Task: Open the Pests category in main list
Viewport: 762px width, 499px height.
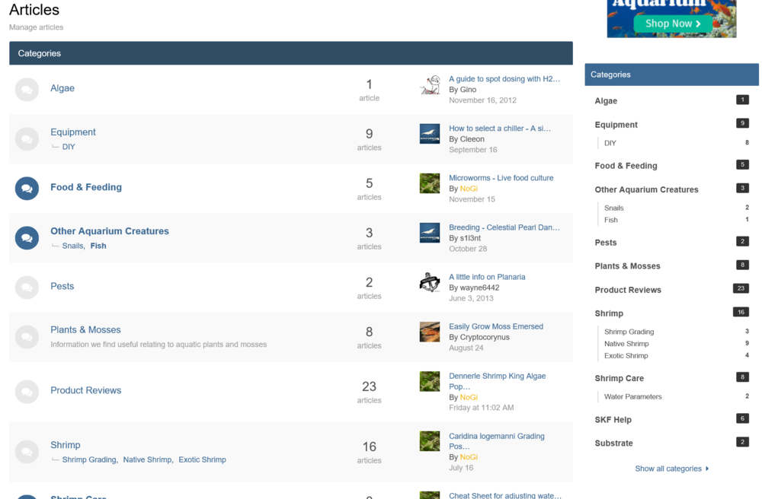Action: pos(62,286)
